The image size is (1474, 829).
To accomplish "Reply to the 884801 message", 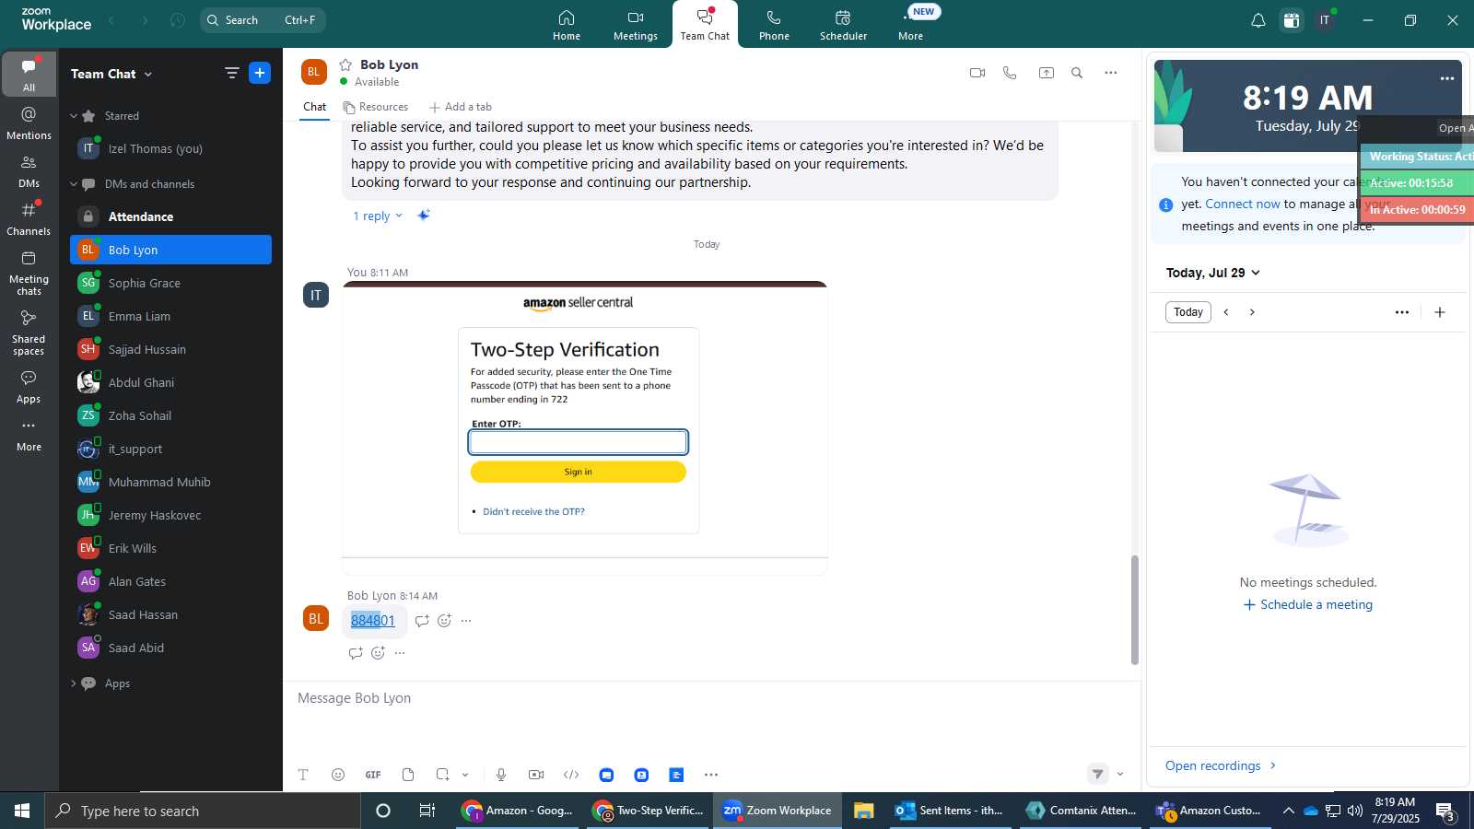I will pos(422,621).
